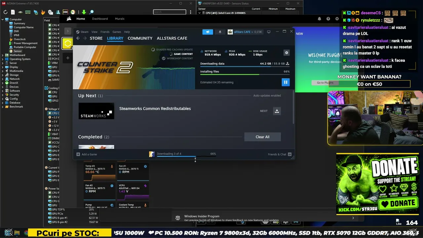Click the Friends & Chat icon

tap(290, 154)
